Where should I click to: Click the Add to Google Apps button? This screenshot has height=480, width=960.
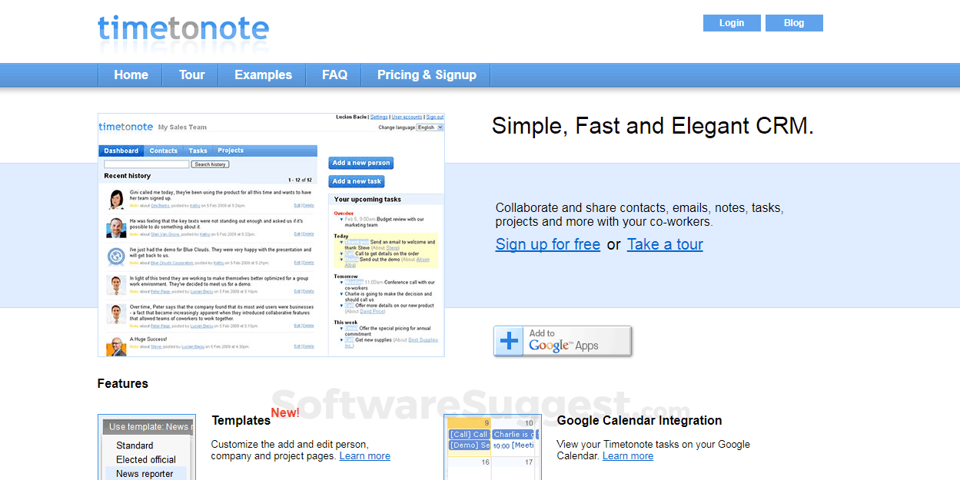coord(563,341)
